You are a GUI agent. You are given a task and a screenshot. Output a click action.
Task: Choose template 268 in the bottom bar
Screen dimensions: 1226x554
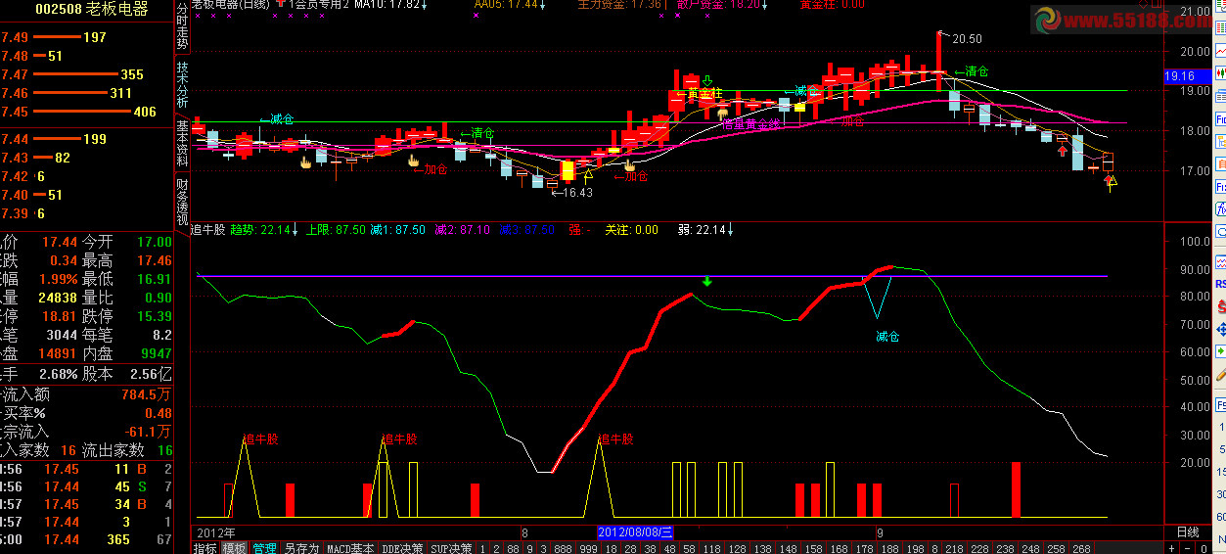pyautogui.click(x=1080, y=547)
